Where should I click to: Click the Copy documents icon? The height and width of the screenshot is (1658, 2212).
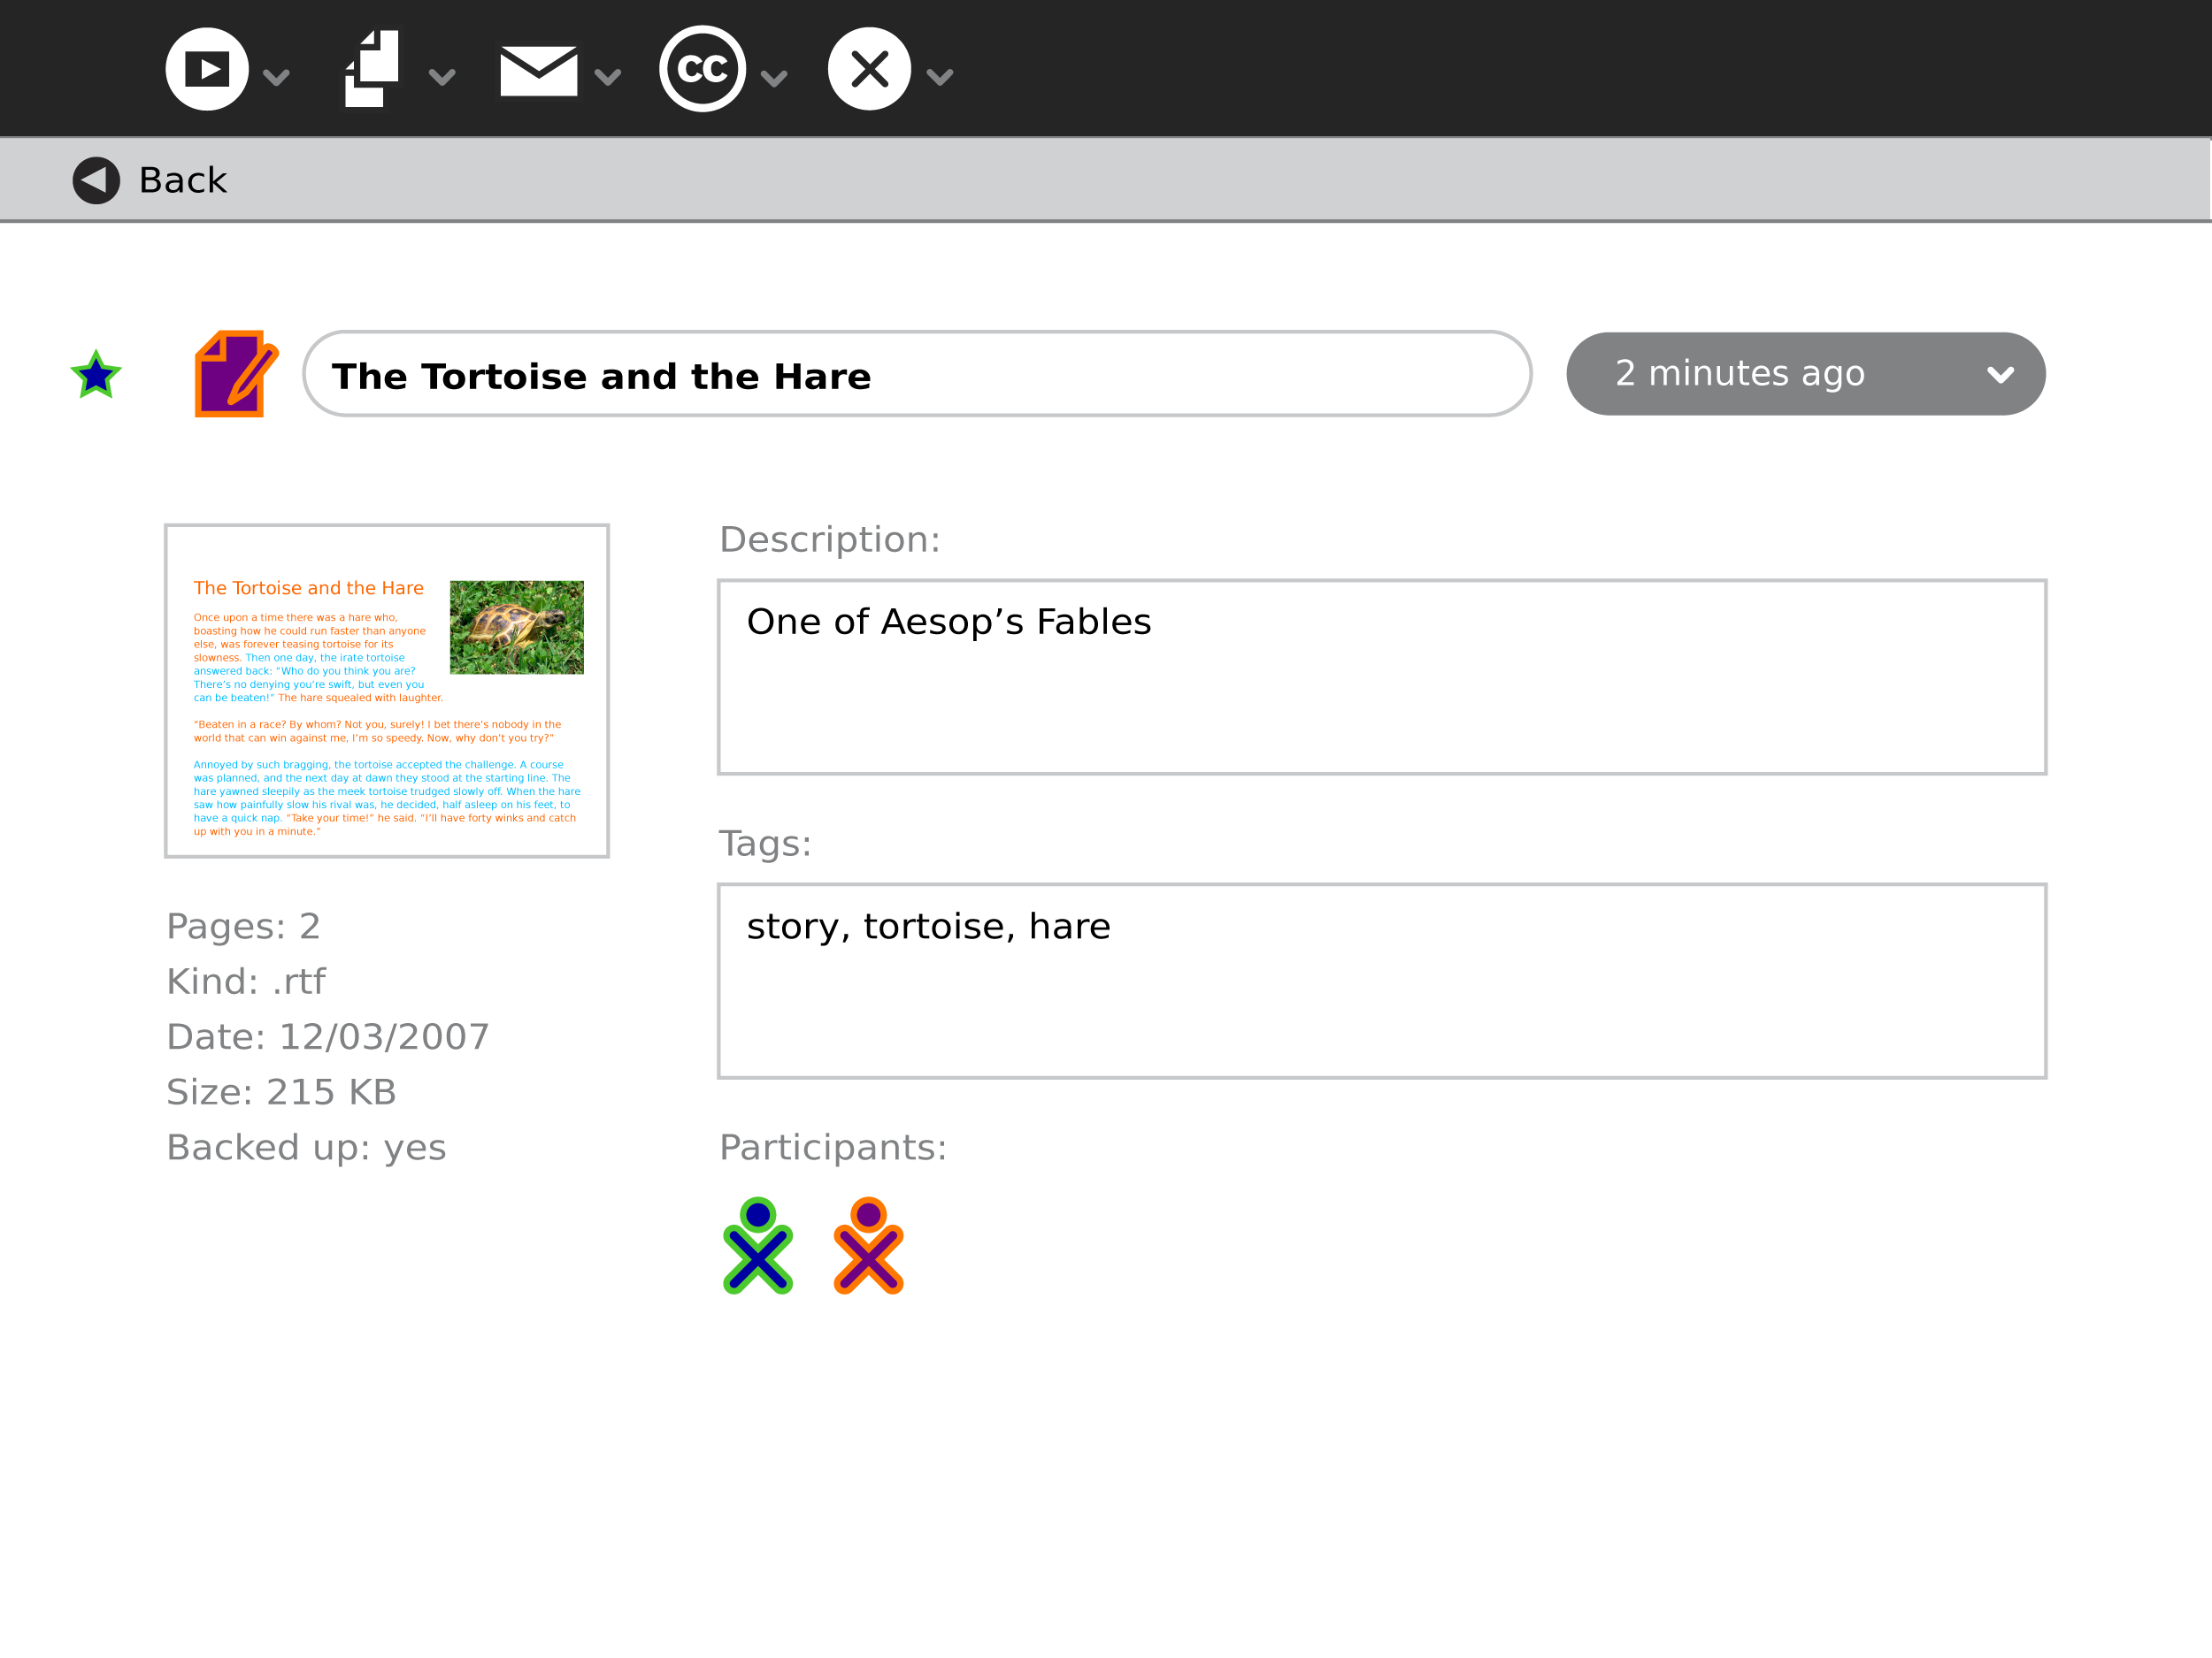(x=371, y=69)
